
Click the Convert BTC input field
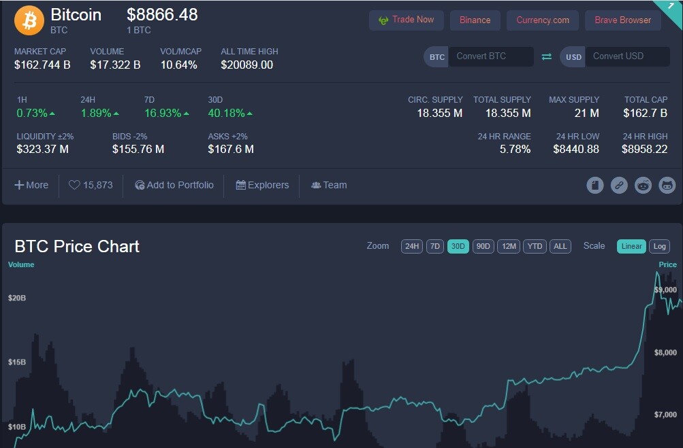point(492,56)
